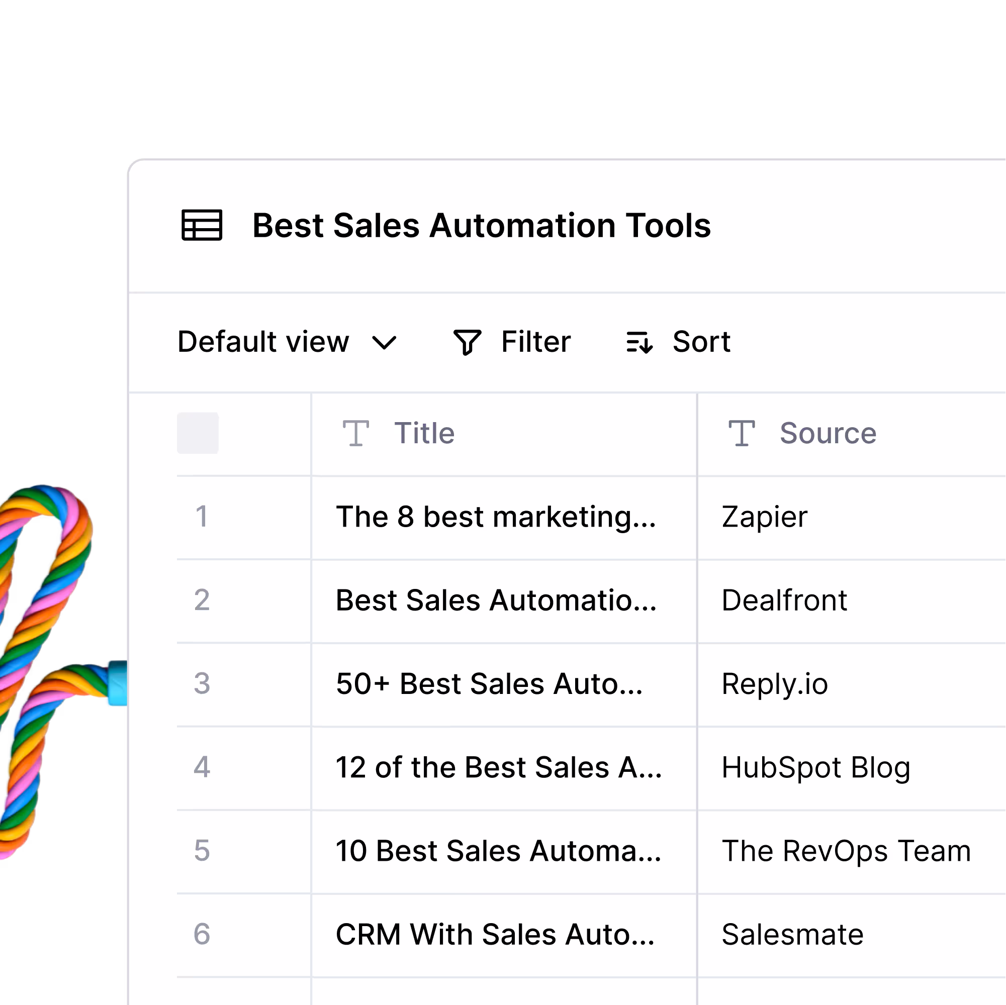Click the text-type icon in the Title column
Image resolution: width=1006 pixels, height=1005 pixels.
356,433
